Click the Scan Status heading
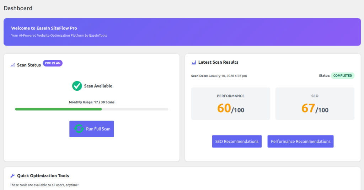 (29, 65)
